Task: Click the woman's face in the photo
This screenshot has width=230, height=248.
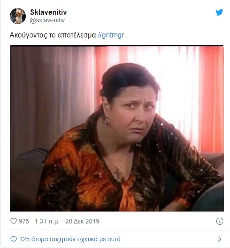Action: click(134, 115)
